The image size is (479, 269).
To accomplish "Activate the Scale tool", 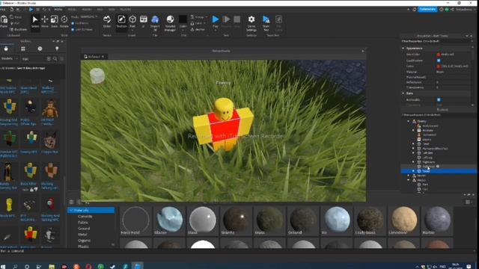I will click(54, 22).
